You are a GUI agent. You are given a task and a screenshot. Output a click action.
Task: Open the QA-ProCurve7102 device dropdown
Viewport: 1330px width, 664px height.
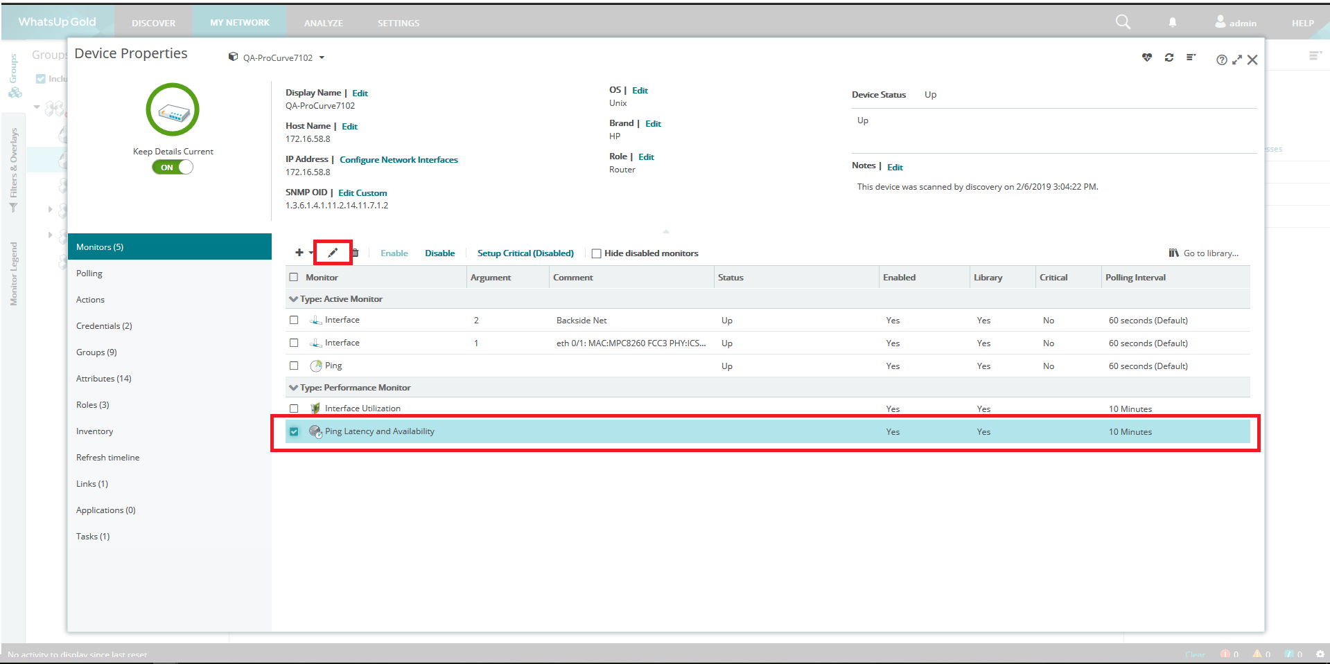tap(322, 57)
